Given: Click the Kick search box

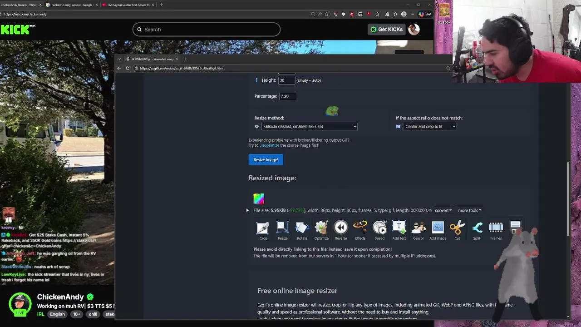Looking at the screenshot, I should (207, 30).
